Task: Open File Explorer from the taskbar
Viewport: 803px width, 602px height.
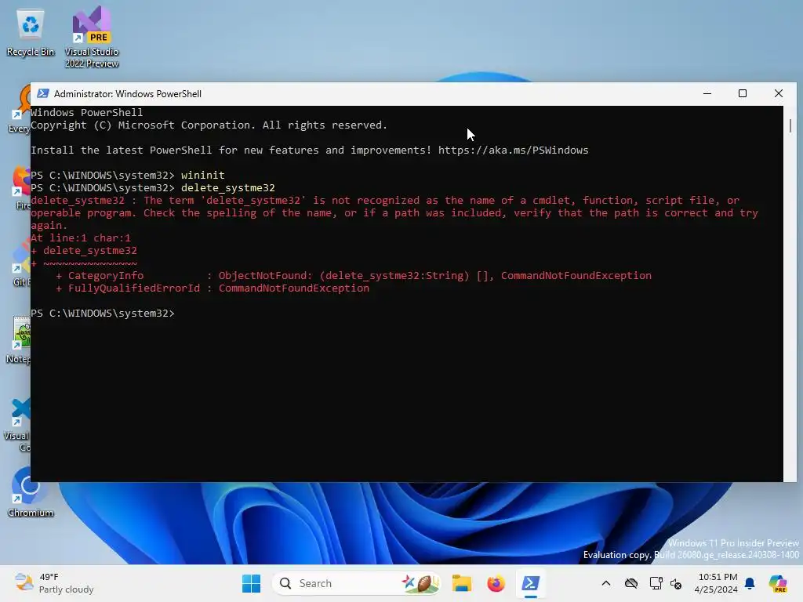Action: (461, 583)
